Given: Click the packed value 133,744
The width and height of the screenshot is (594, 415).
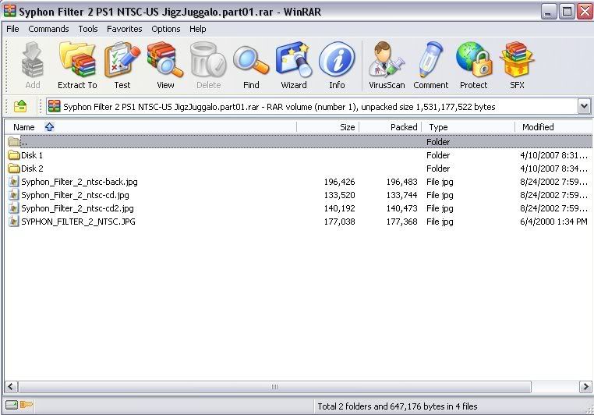Looking at the screenshot, I should tap(401, 195).
